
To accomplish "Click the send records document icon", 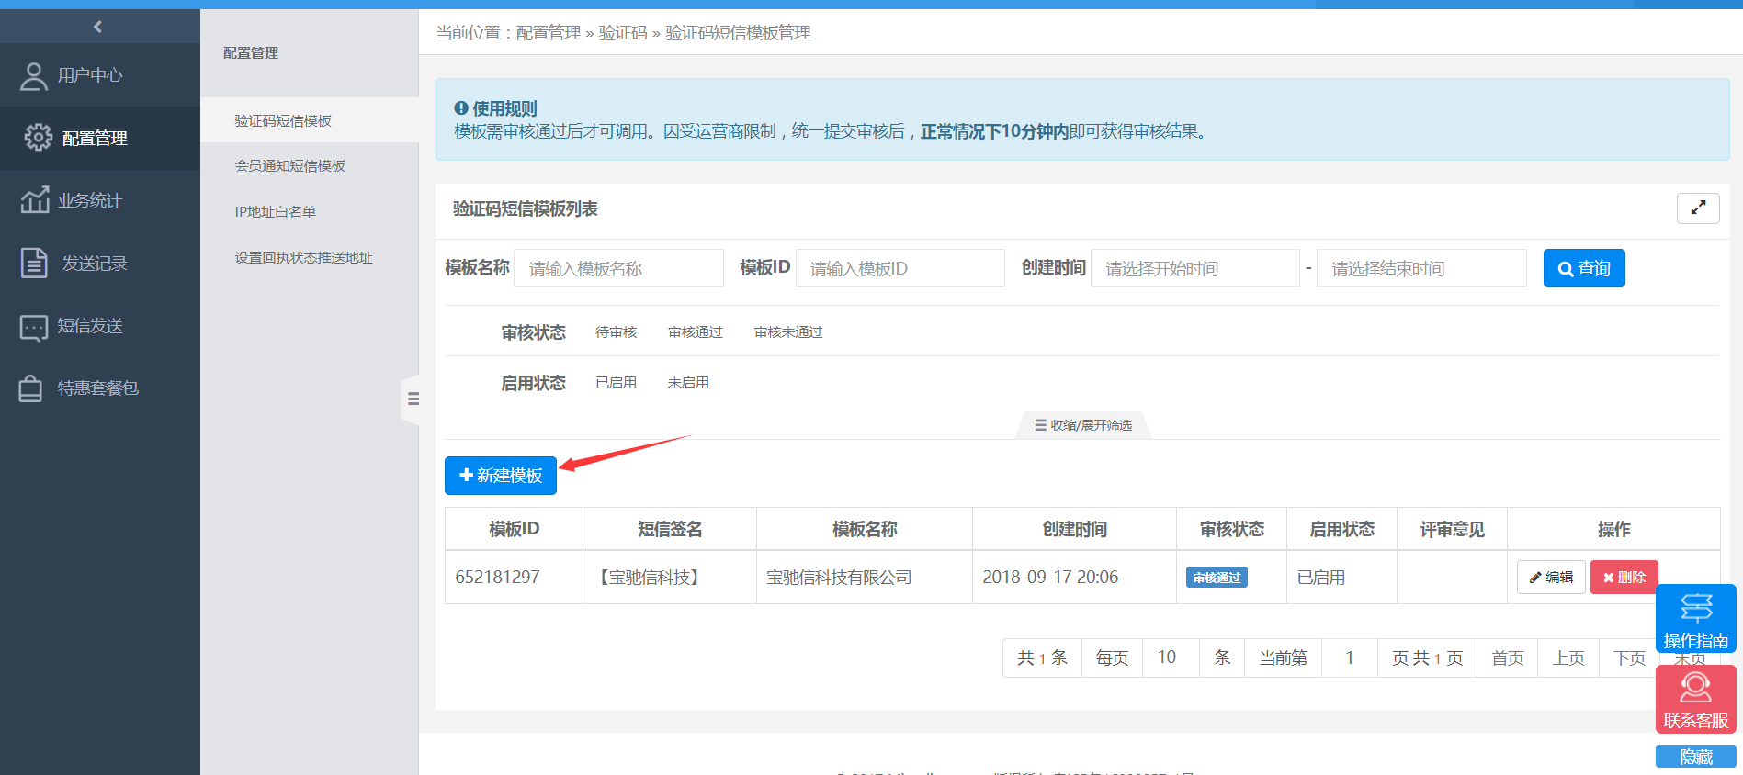I will click(34, 264).
